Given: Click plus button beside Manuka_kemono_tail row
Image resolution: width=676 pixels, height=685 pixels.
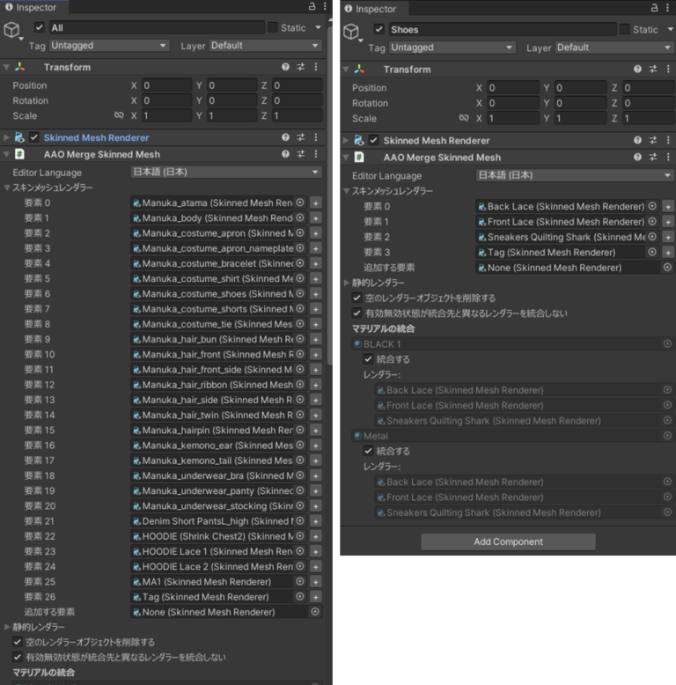Looking at the screenshot, I should tap(316, 460).
